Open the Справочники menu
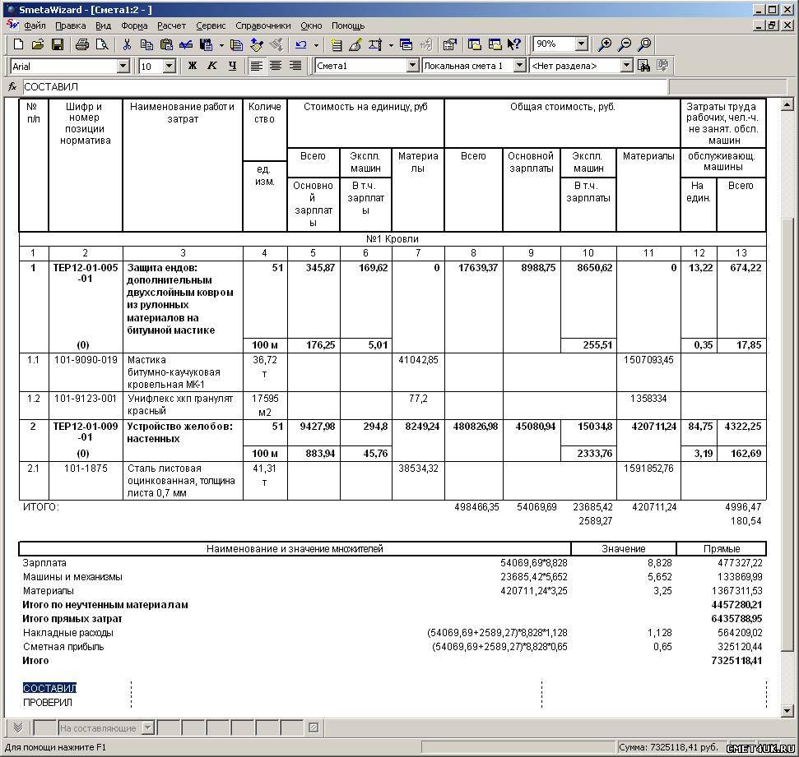799x757 pixels. coord(263,25)
